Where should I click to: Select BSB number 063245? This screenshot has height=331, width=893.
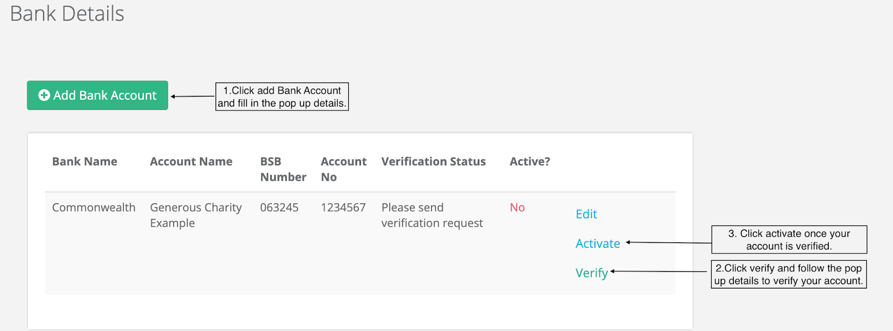(279, 208)
